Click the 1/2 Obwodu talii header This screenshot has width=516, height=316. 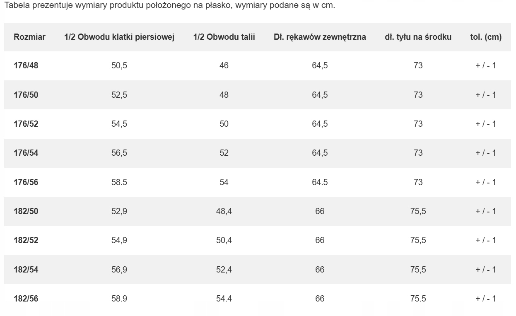click(x=224, y=37)
